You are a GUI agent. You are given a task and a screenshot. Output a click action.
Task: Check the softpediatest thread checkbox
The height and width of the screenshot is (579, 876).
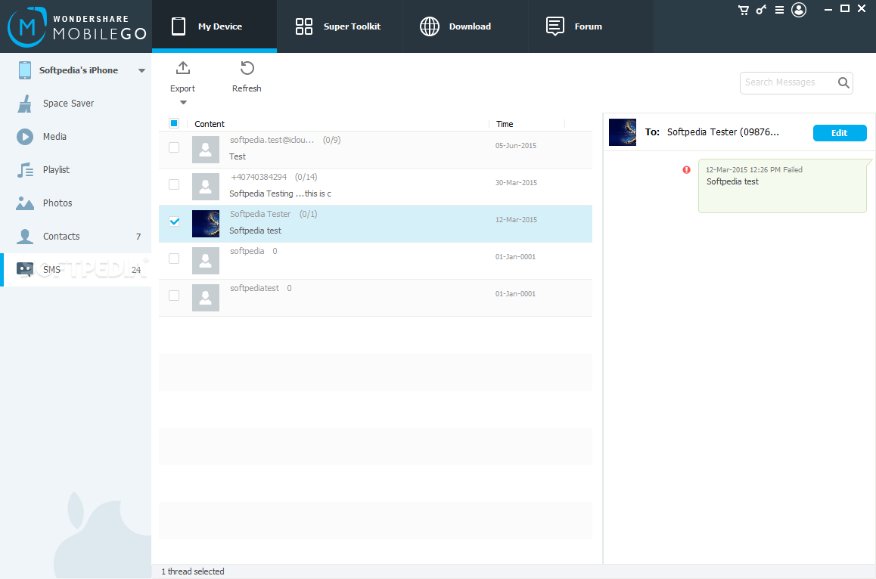[x=174, y=296]
